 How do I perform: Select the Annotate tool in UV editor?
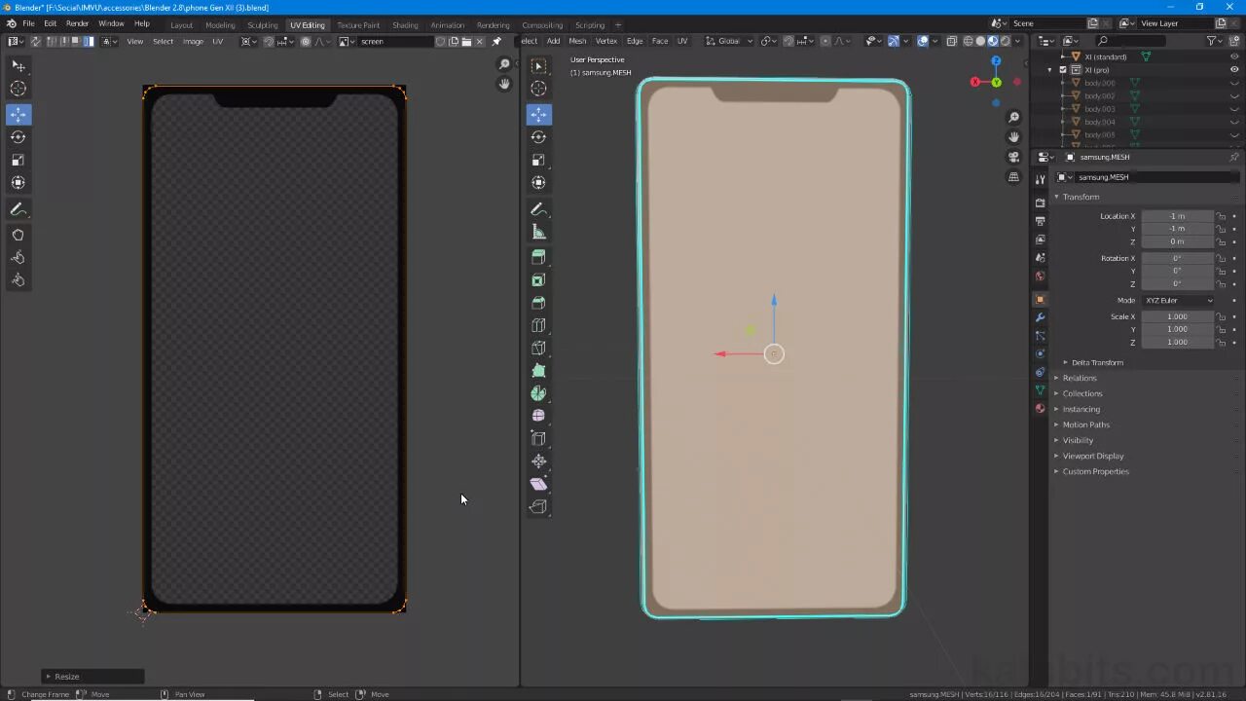(18, 209)
